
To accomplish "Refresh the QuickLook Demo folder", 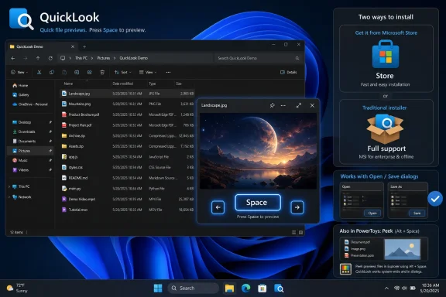I will pyautogui.click(x=50, y=58).
